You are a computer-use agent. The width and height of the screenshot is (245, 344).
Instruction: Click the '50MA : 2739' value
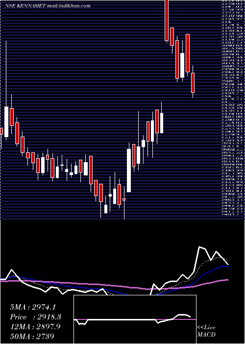pos(32,336)
